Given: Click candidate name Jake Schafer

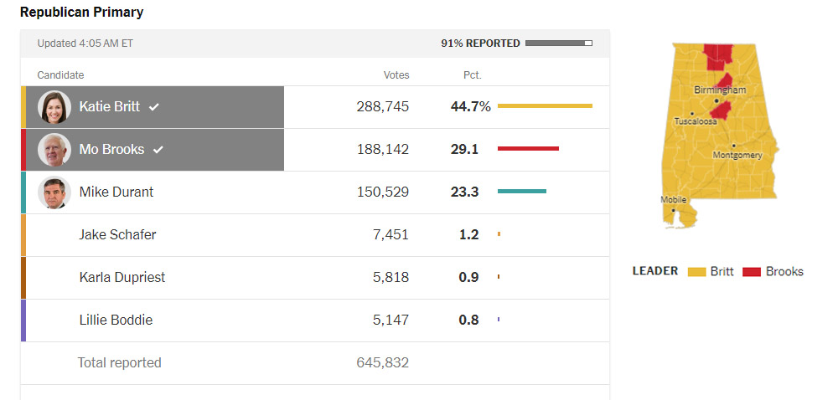Looking at the screenshot, I should point(117,235).
